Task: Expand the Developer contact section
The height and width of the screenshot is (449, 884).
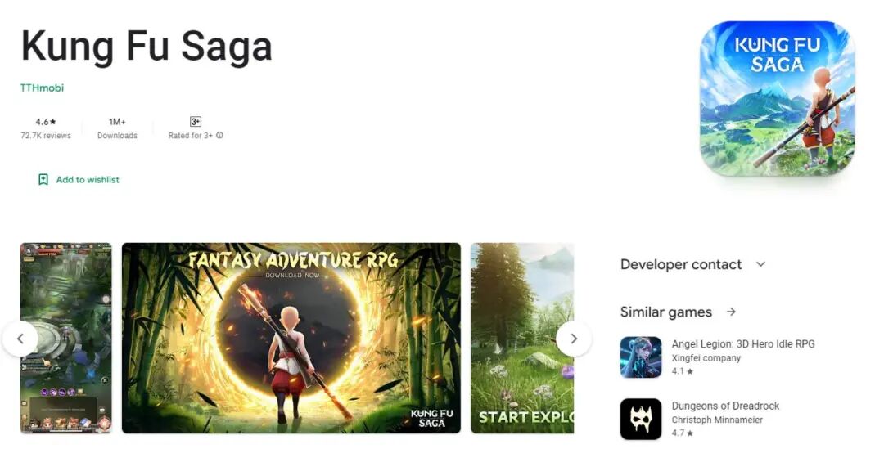Action: (x=693, y=264)
